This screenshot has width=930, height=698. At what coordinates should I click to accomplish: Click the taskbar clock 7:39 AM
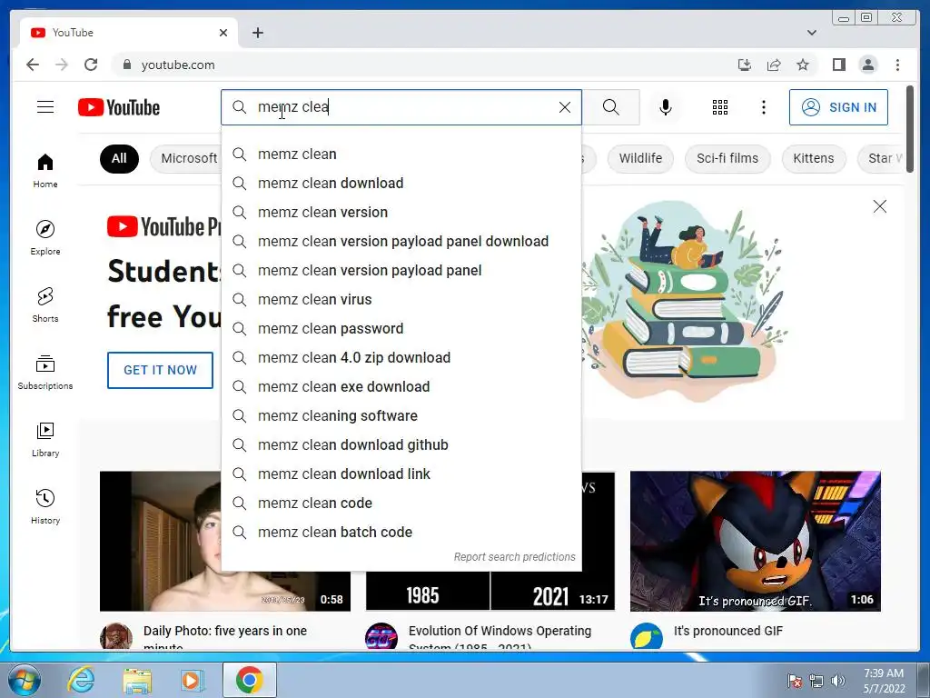pos(884,681)
